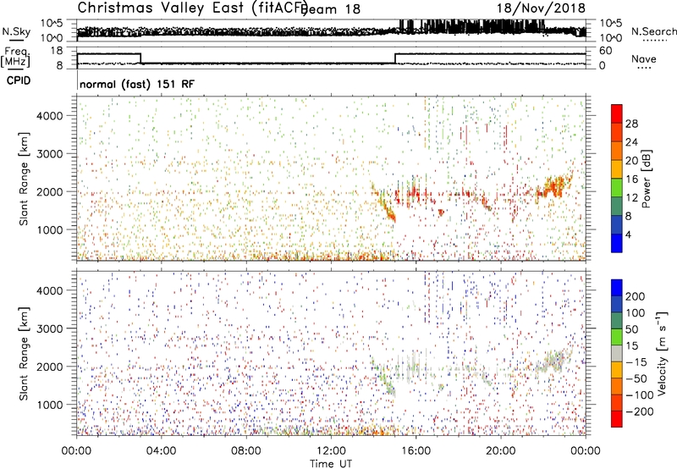This screenshot has height=469, width=677.
Task: Click the velocity panel's Slant Range [km] label
Action: [24, 354]
